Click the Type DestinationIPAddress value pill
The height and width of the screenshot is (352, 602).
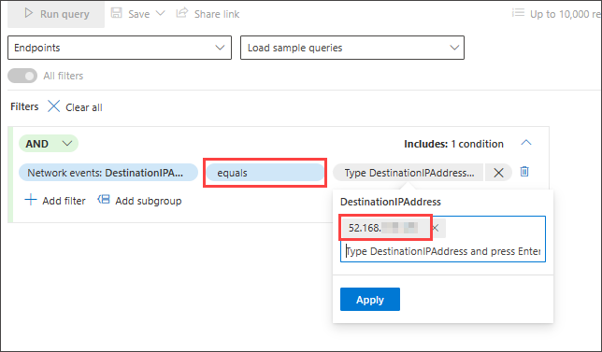coord(408,173)
